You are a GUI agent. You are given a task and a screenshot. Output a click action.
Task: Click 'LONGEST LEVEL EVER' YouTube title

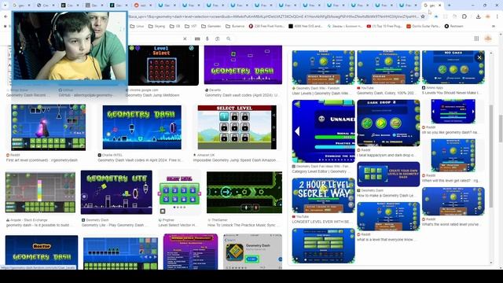click(x=321, y=222)
